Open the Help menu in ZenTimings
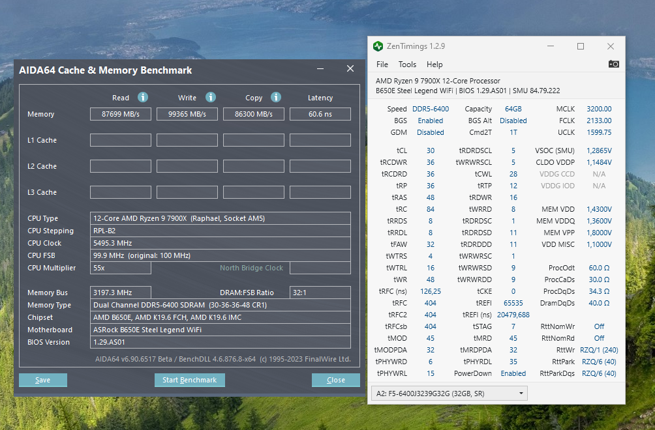The width and height of the screenshot is (655, 430). coord(434,64)
